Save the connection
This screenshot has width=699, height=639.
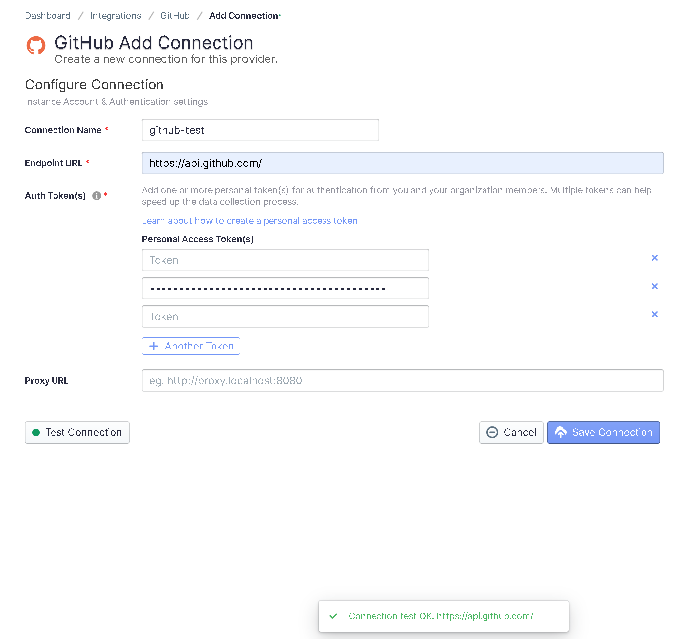[603, 432]
